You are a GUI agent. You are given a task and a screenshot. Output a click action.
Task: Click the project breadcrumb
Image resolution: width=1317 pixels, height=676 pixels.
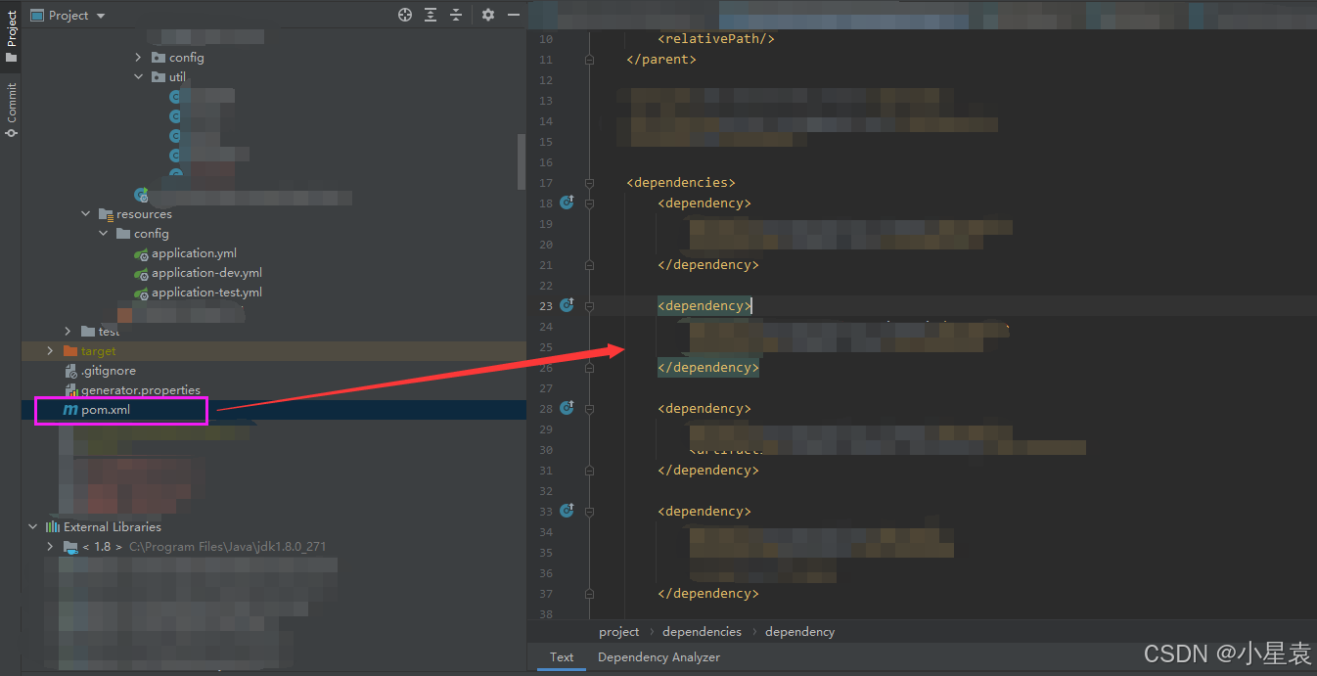coord(618,632)
